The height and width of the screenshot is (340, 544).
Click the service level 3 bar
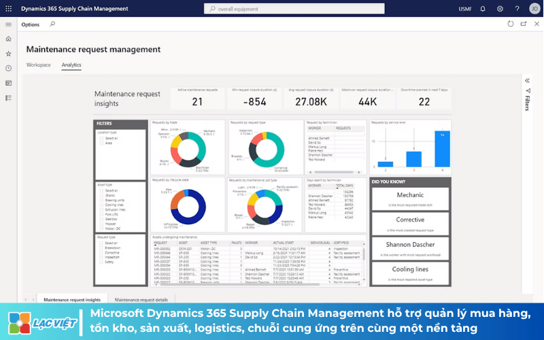[414, 159]
